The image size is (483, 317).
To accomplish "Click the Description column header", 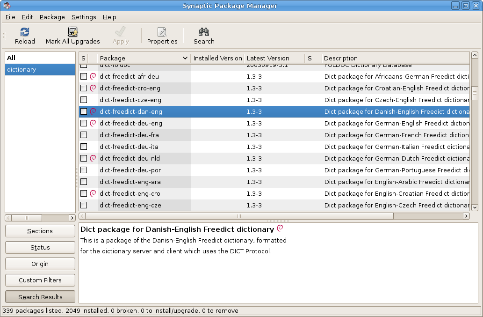I will [x=396, y=58].
